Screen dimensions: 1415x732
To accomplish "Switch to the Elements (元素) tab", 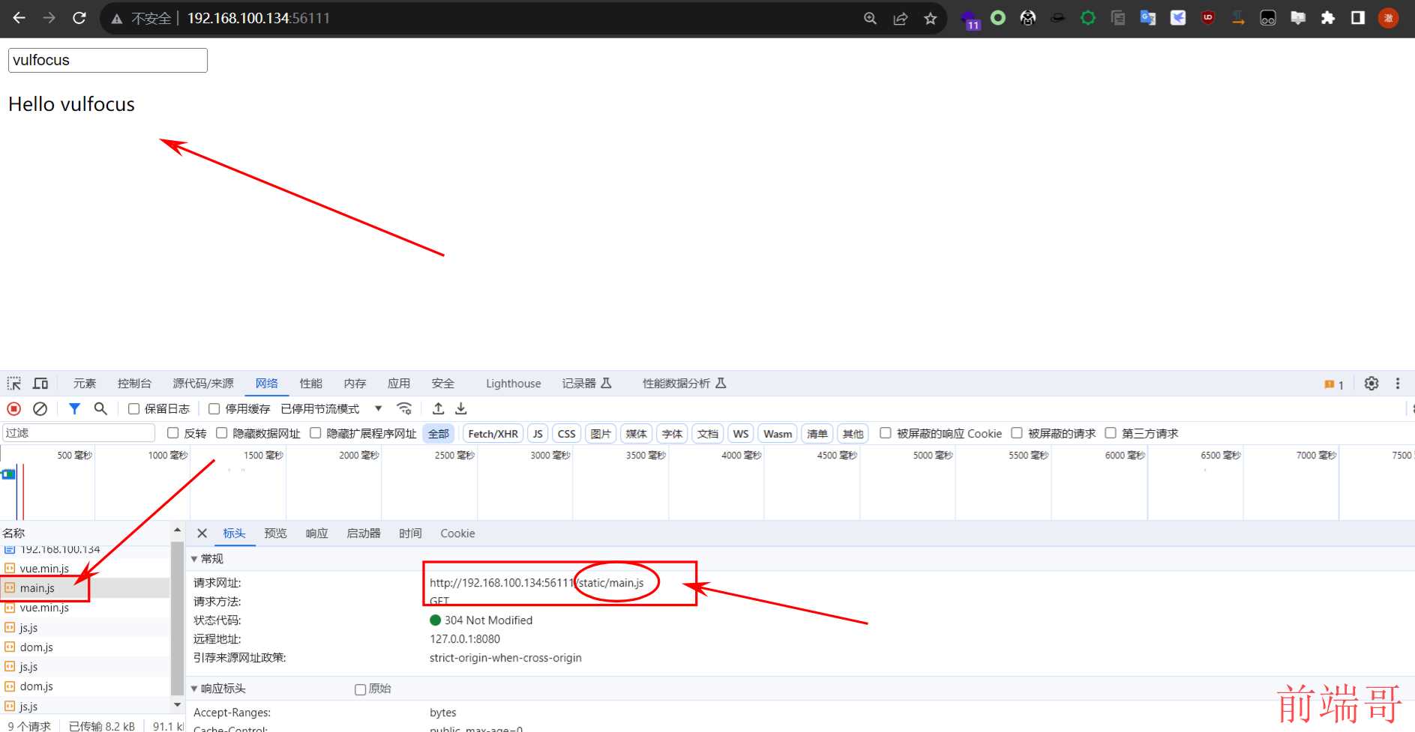I will [x=85, y=384].
